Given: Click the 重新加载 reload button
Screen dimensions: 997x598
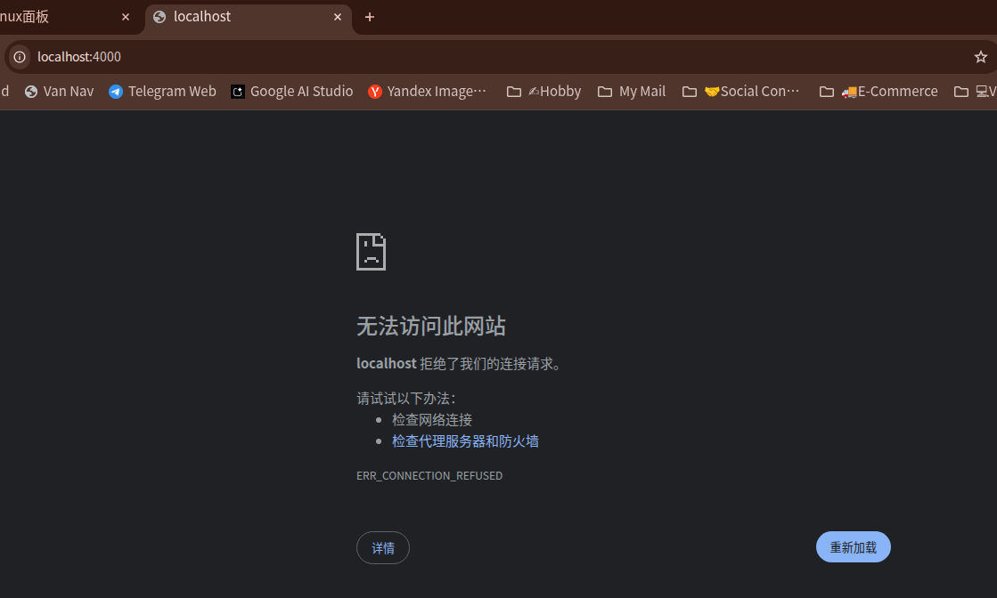Looking at the screenshot, I should pos(853,547).
